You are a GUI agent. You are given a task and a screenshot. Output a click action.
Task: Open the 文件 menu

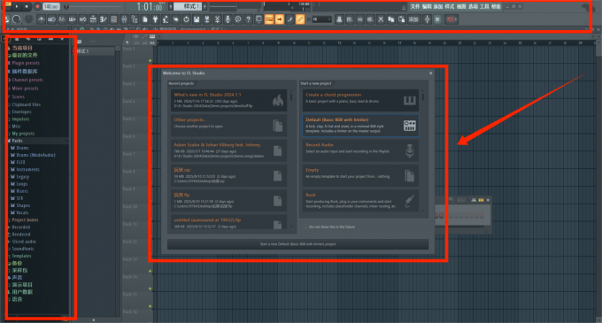pyautogui.click(x=415, y=6)
